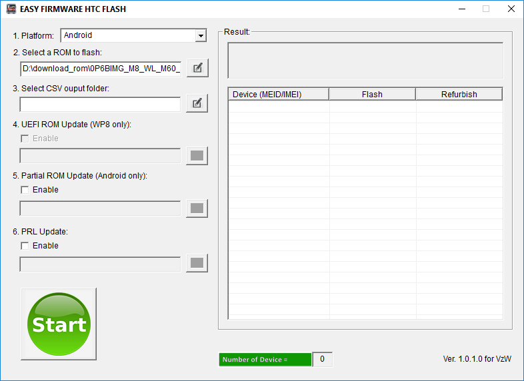Click the Easy Firmware app icon in title bar

point(11,9)
